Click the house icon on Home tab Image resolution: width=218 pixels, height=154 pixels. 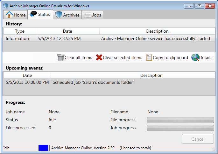coord(9,14)
